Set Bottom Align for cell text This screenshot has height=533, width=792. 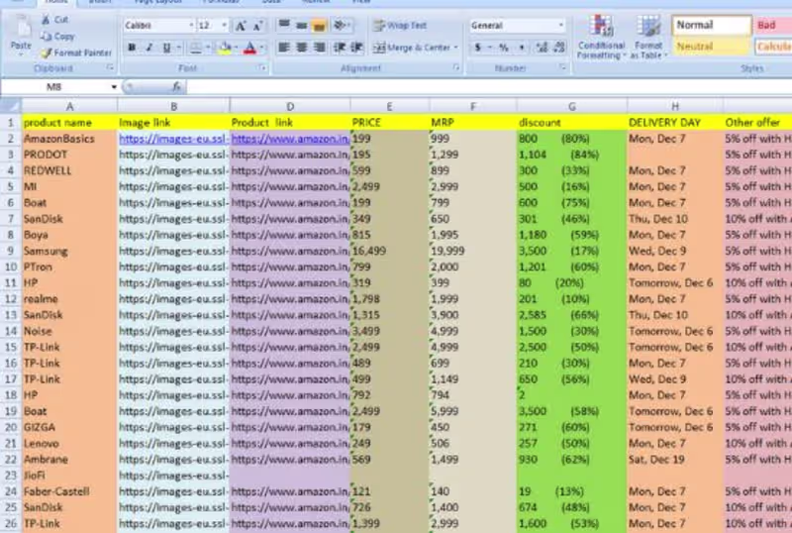point(319,25)
